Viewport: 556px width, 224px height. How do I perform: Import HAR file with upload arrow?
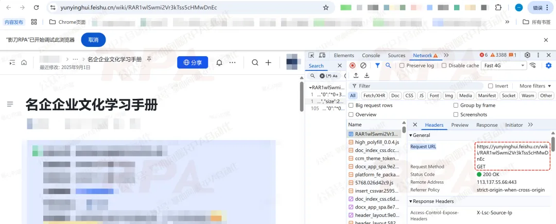click(x=356, y=76)
